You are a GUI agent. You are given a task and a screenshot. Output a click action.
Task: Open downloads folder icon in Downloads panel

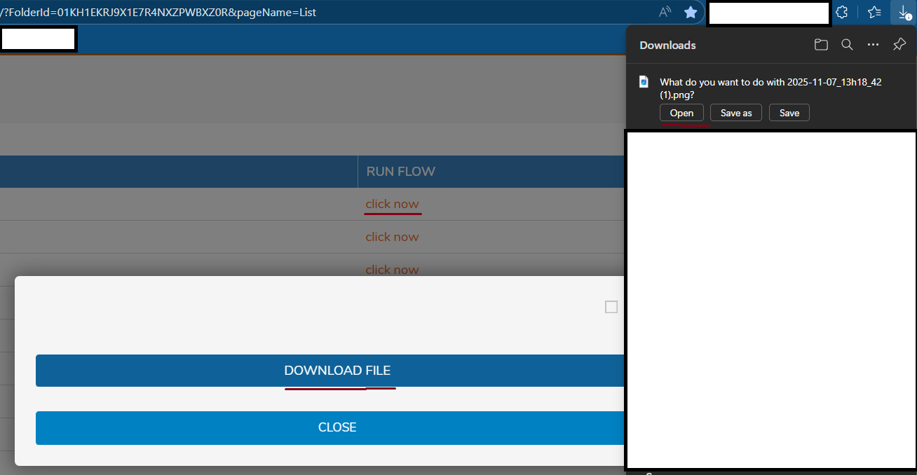821,45
